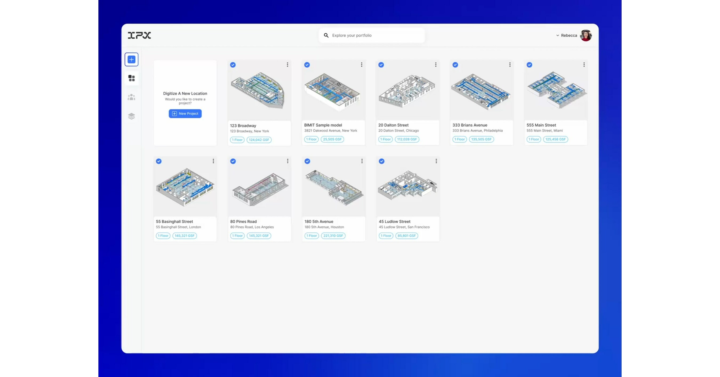Click the 135,505 GSF badge on 333 Brians Avenue
The image size is (720, 377).
[481, 139]
